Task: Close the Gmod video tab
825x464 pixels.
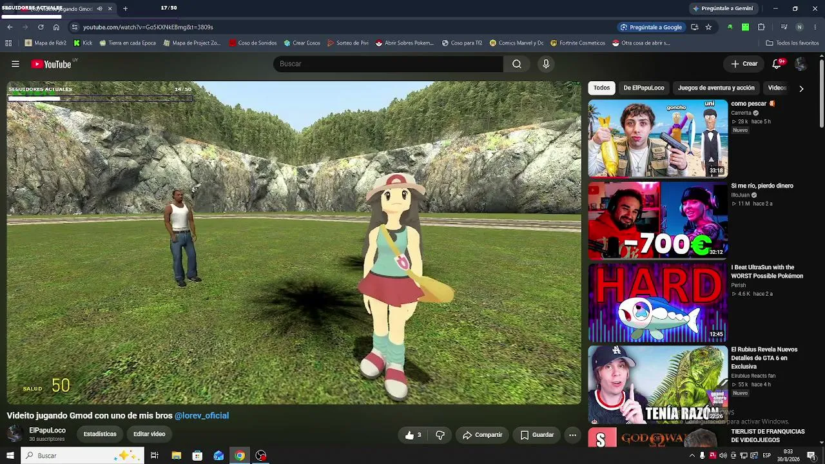Action: (110, 8)
